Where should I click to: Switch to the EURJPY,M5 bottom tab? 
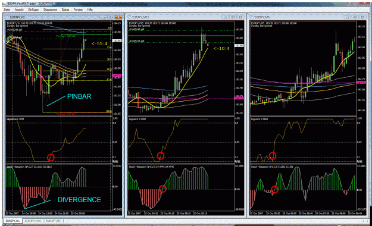pos(53,221)
